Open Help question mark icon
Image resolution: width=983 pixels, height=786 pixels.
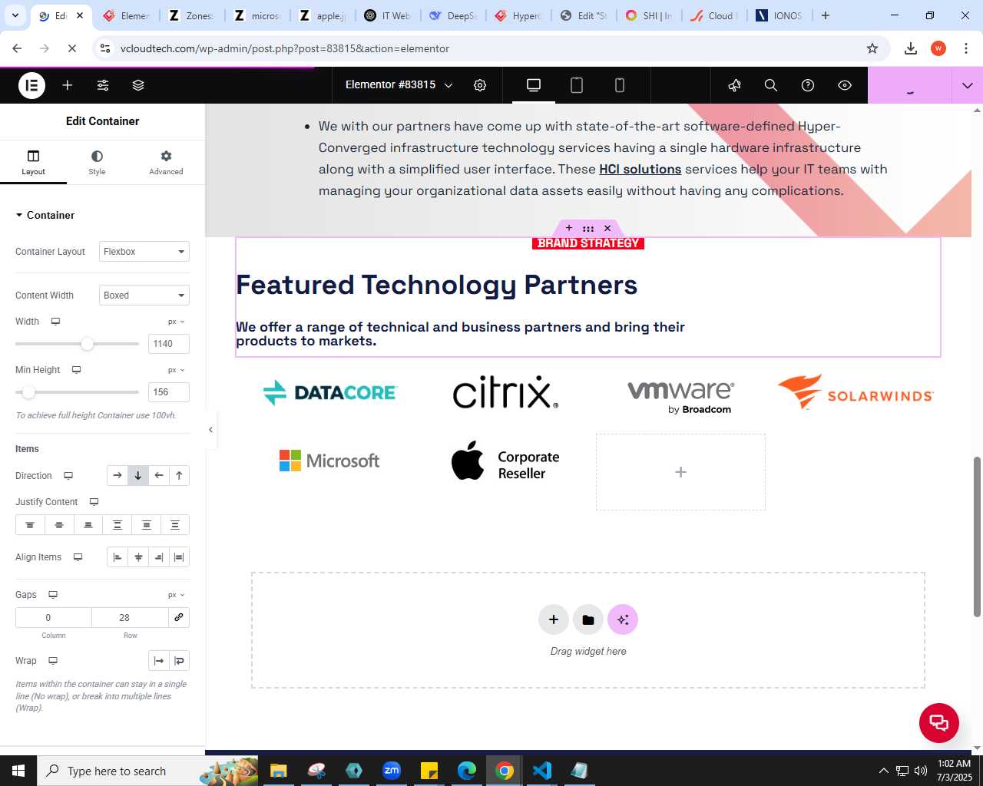pos(808,85)
